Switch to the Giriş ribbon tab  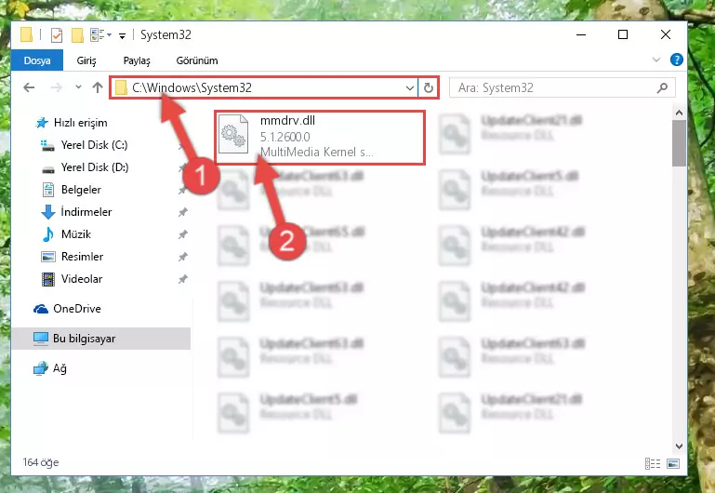(86, 60)
